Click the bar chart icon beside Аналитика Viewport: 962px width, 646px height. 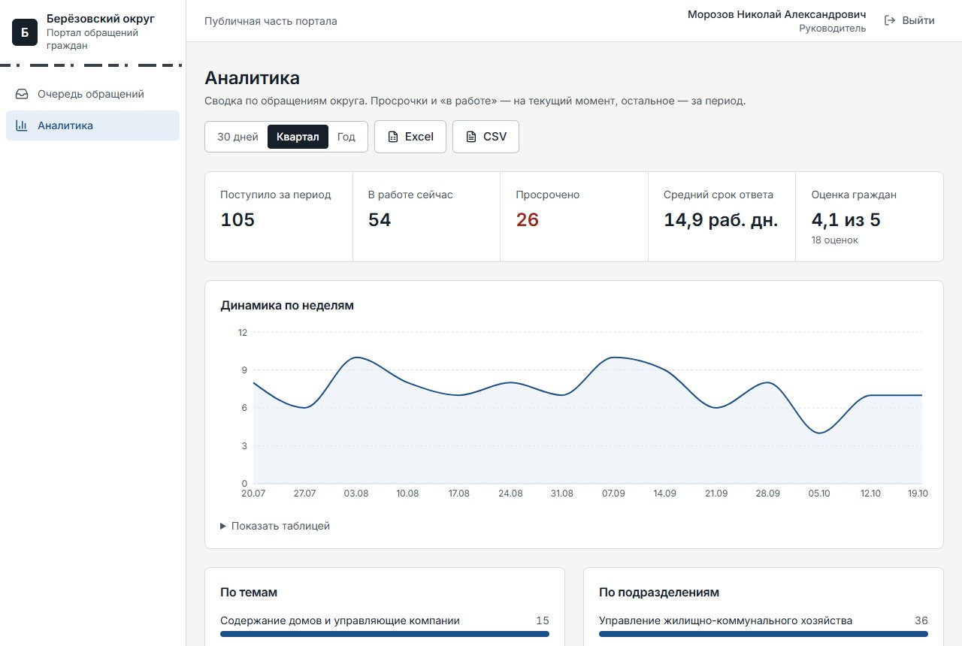[x=22, y=125]
